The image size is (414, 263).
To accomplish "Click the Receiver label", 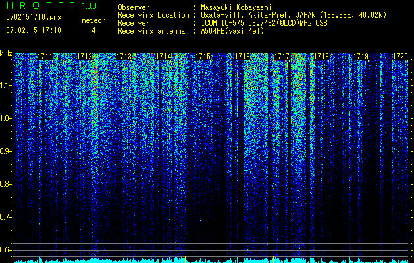I will (x=134, y=23).
